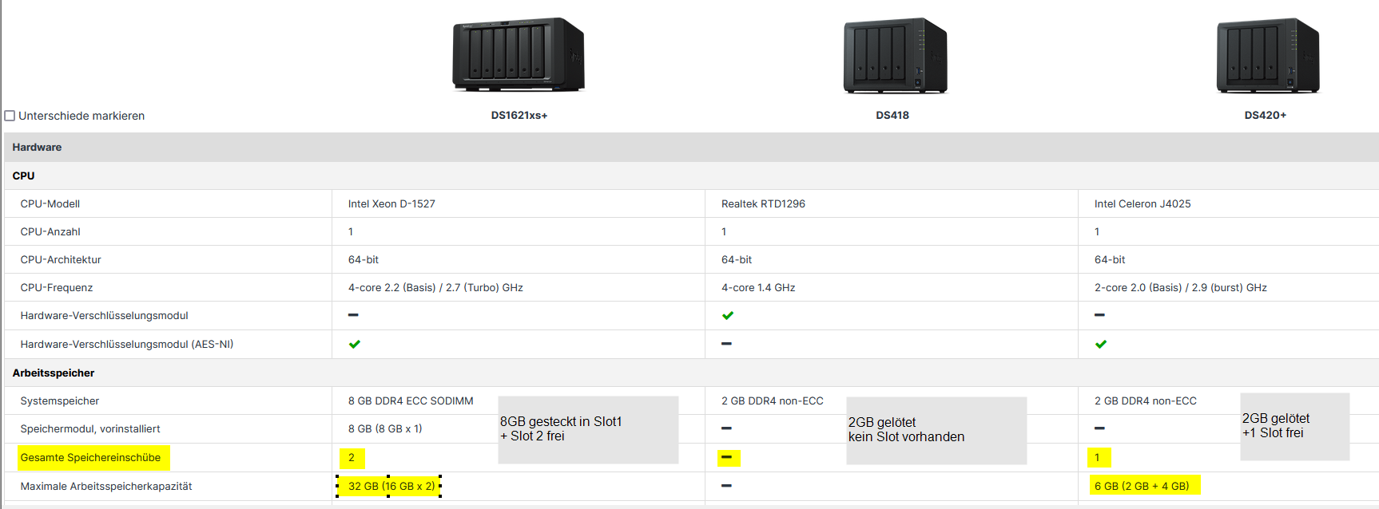Select the Arbeitsspeicher subsection heading
Screen dimensions: 1379x509
[x=54, y=373]
